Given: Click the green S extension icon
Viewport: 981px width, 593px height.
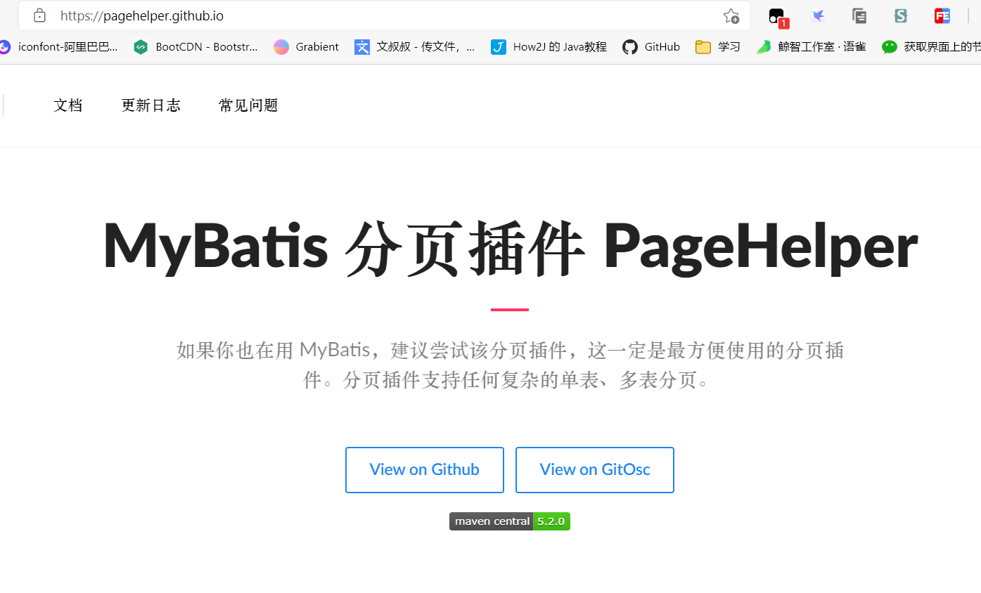Looking at the screenshot, I should pos(900,15).
